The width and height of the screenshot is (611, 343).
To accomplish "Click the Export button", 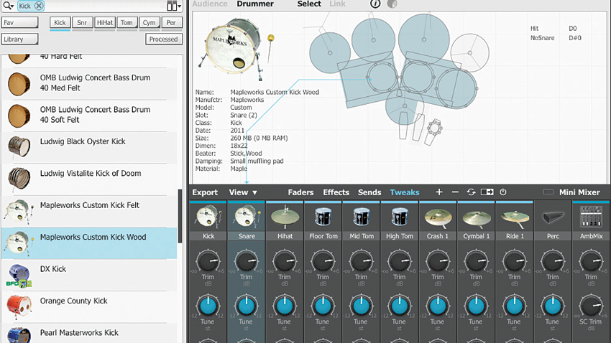I will [x=205, y=192].
